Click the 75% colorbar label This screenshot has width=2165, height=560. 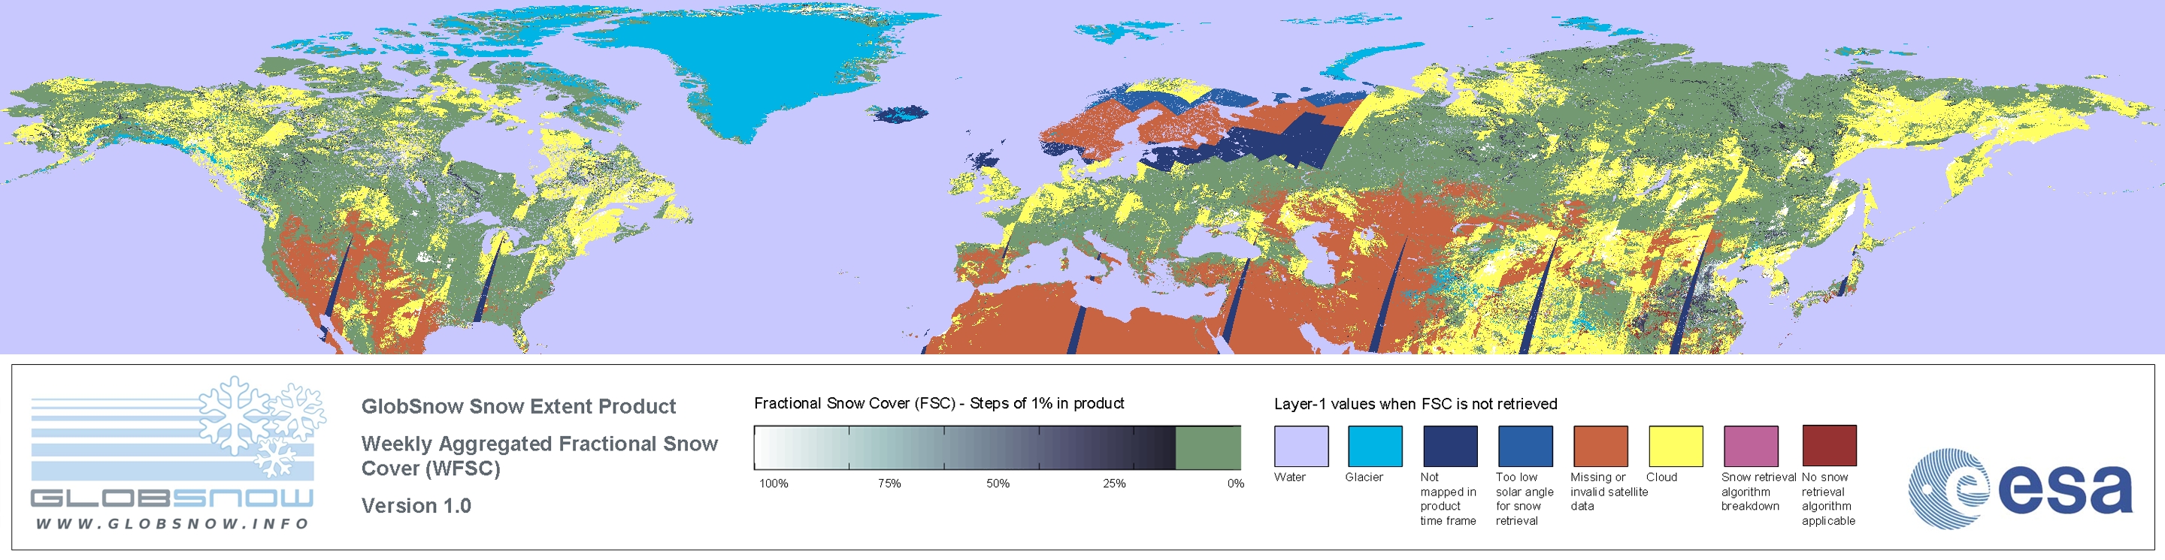pyautogui.click(x=889, y=483)
